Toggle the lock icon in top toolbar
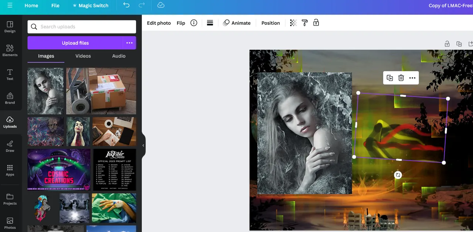The image size is (473, 232). coord(316,23)
